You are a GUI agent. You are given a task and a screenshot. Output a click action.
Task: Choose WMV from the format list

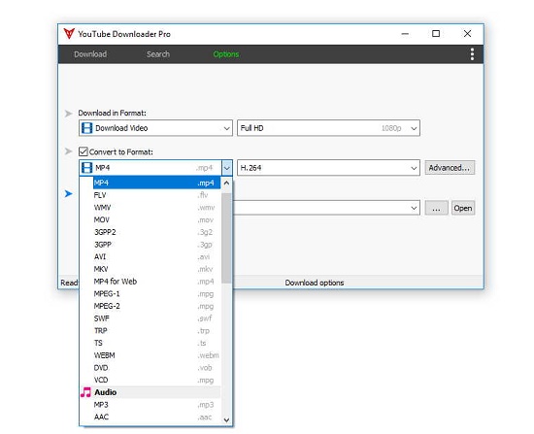click(156, 208)
